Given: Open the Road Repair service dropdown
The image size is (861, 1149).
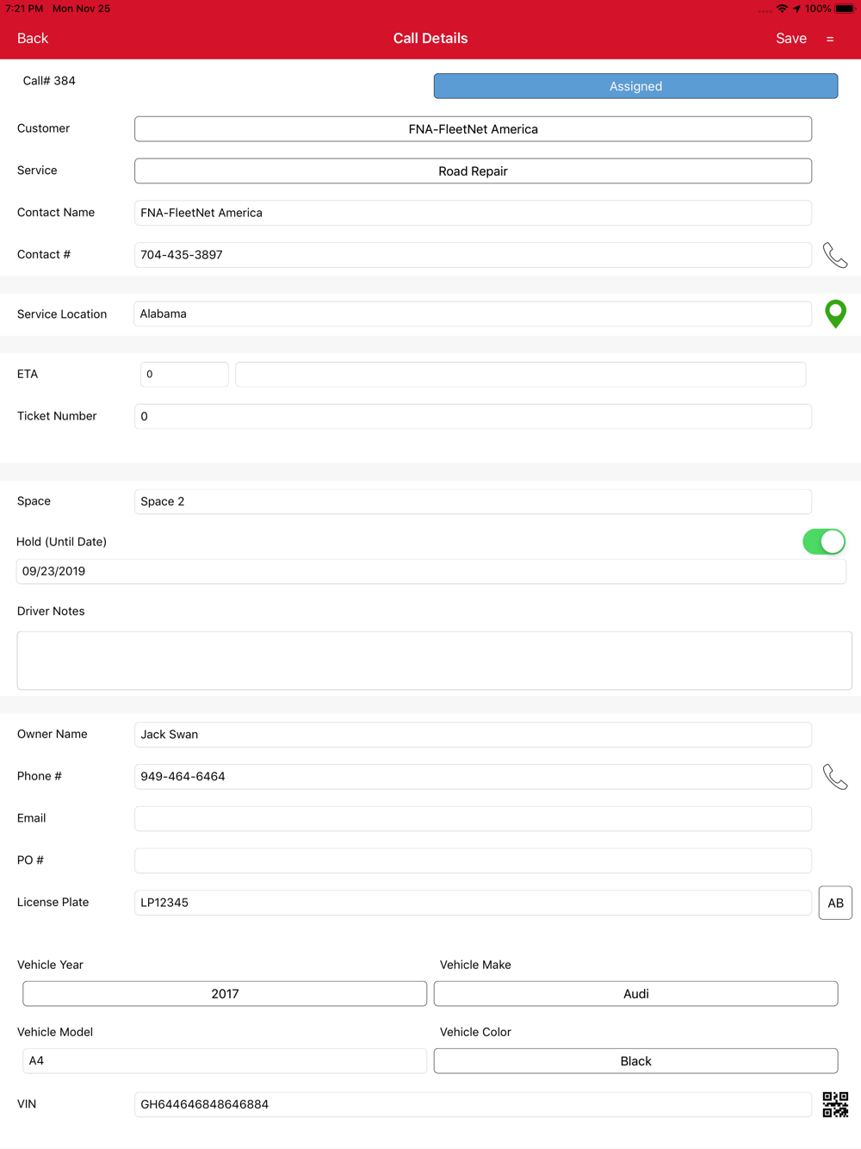Looking at the screenshot, I should click(473, 171).
